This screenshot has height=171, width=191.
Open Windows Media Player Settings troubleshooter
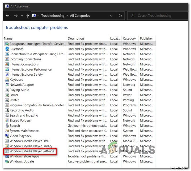(32, 151)
